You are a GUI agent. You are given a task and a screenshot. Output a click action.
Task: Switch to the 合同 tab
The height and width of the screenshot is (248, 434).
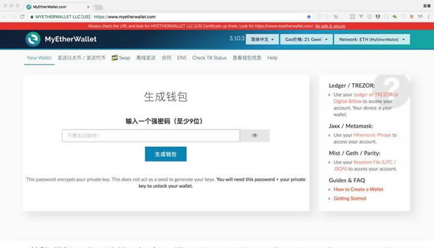166,58
